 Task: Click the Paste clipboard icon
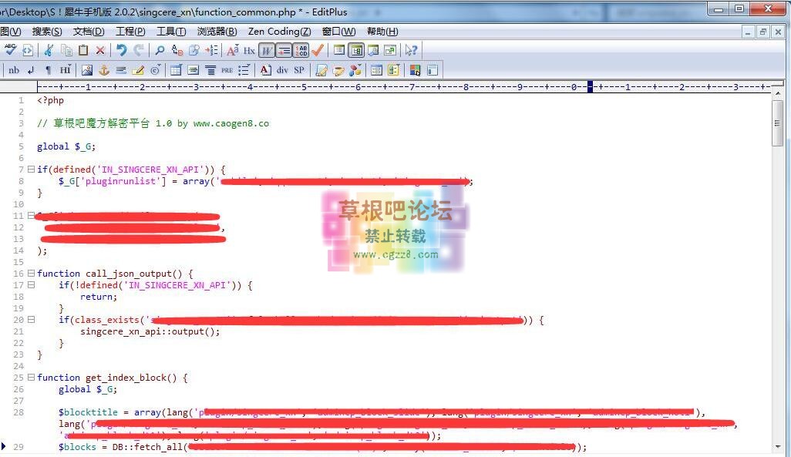[83, 50]
